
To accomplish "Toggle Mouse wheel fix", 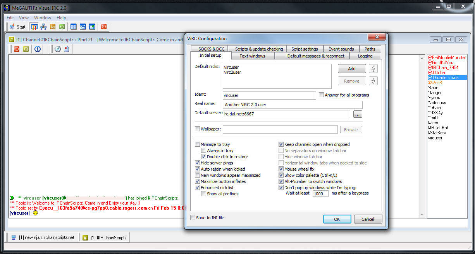I will pyautogui.click(x=281, y=169).
